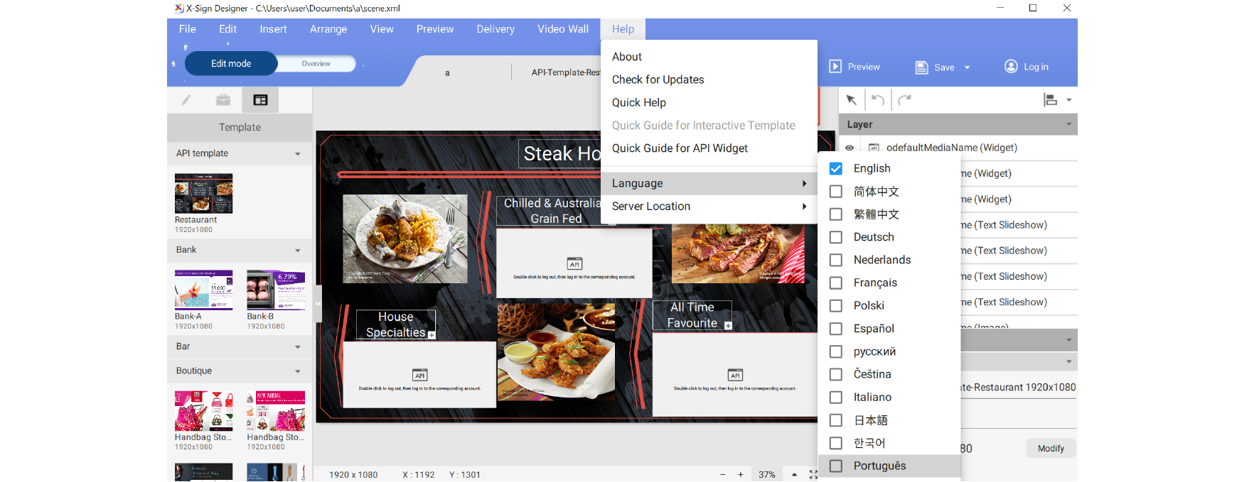Enable the Français language option
This screenshot has height=482, width=1259.
coord(836,283)
